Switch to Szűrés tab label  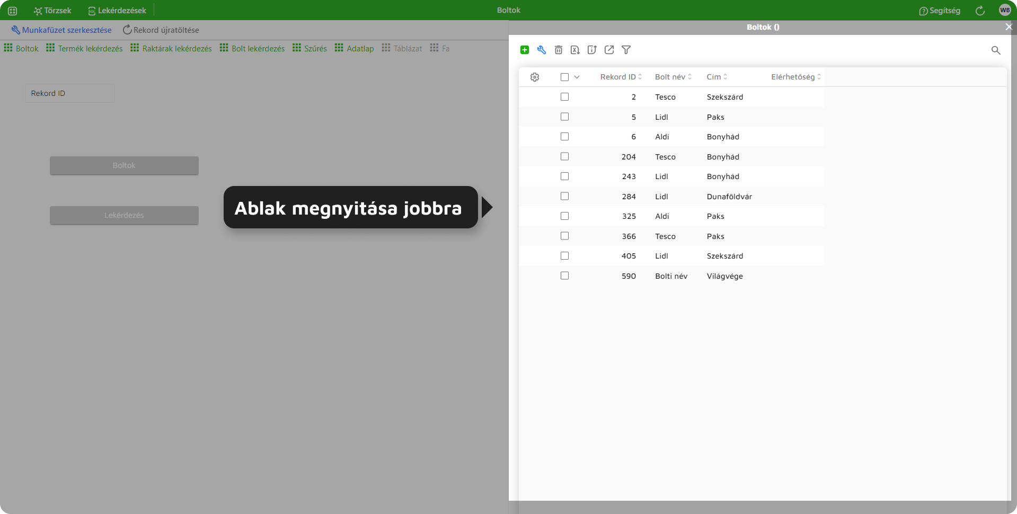pos(316,48)
